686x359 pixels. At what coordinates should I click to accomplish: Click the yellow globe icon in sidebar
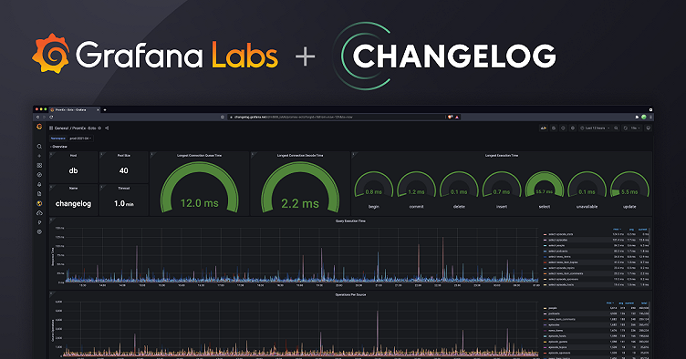pyautogui.click(x=39, y=203)
